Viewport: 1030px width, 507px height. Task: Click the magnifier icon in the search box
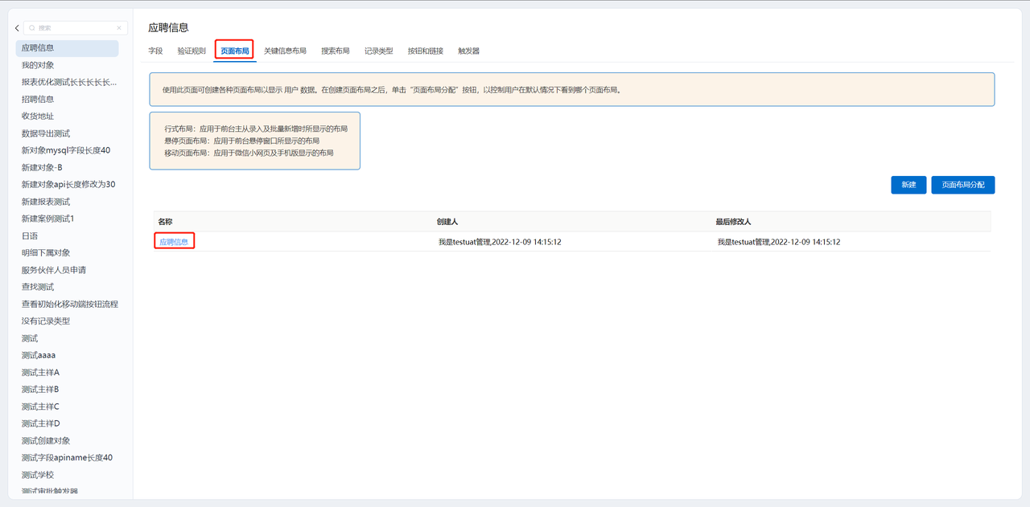coord(31,28)
